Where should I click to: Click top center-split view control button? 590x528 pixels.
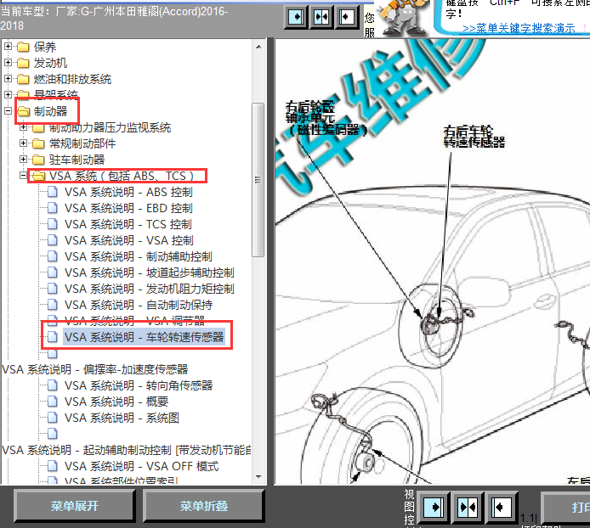(x=321, y=17)
